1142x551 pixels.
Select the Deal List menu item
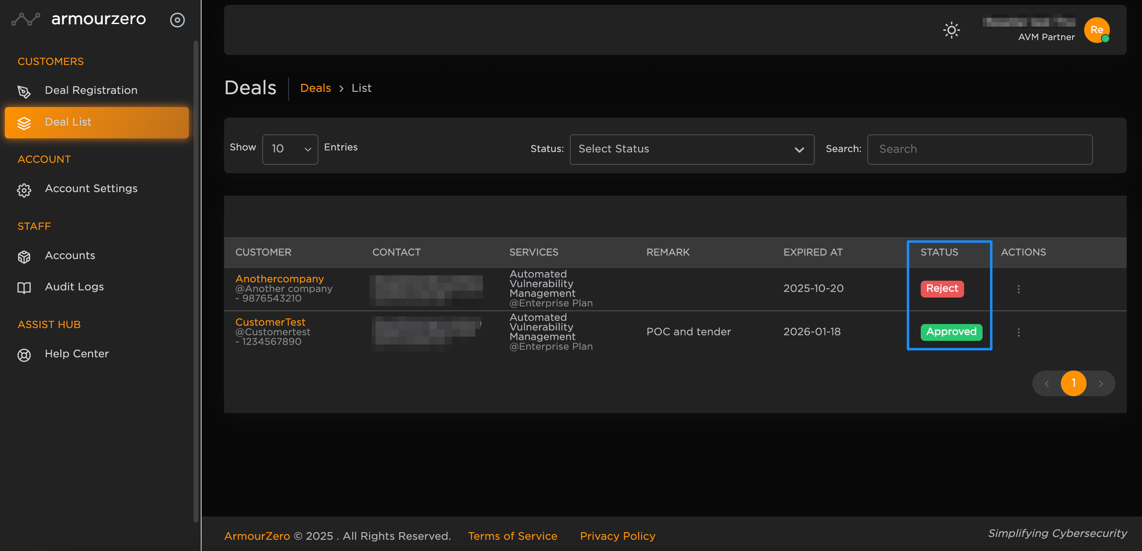pyautogui.click(x=96, y=122)
